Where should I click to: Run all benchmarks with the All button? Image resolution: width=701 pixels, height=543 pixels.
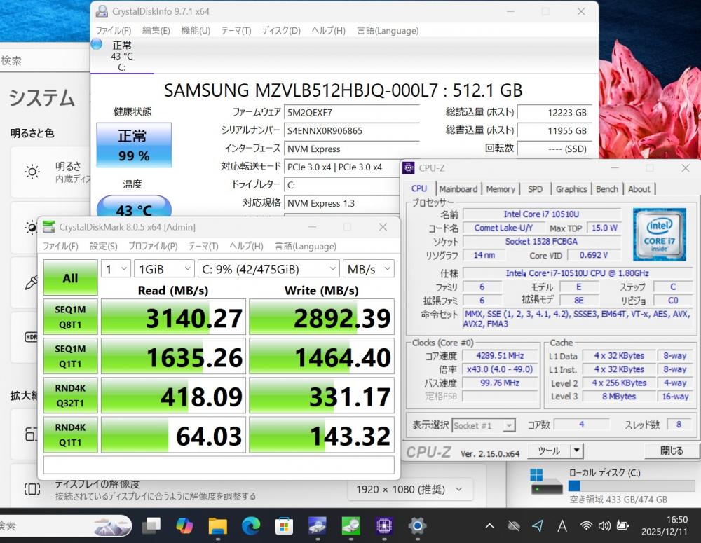71,277
